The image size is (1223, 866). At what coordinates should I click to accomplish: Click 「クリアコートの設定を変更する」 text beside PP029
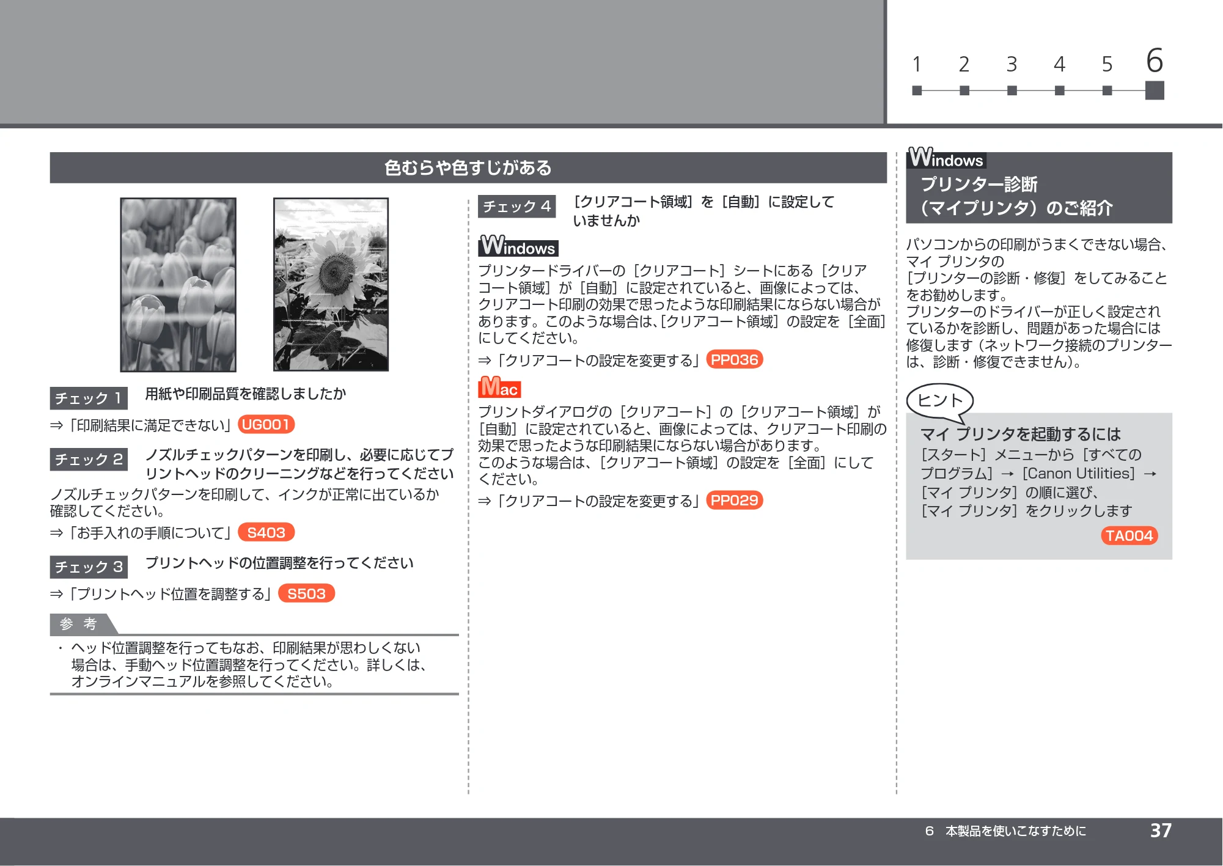(x=598, y=501)
